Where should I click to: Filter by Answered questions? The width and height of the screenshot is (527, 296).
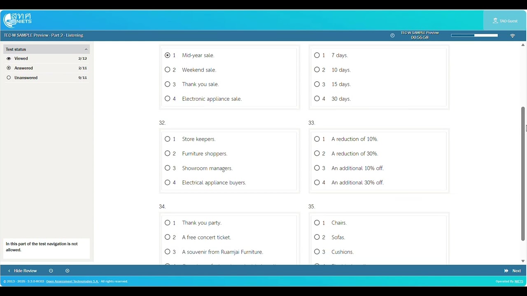pyautogui.click(x=47, y=68)
